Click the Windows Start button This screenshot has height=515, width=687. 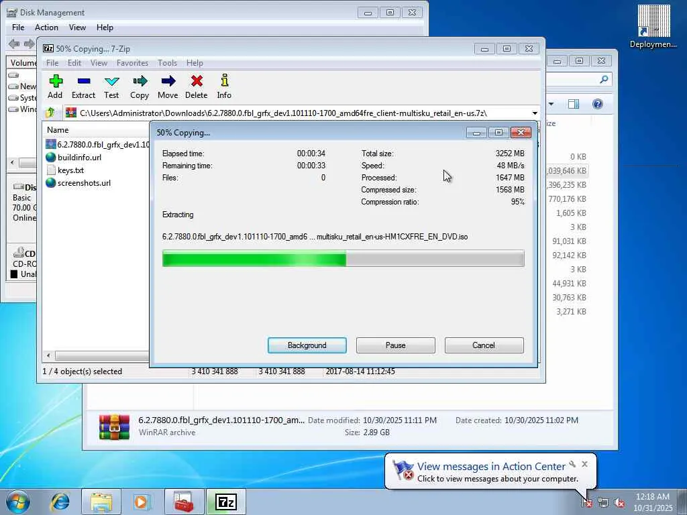17,502
